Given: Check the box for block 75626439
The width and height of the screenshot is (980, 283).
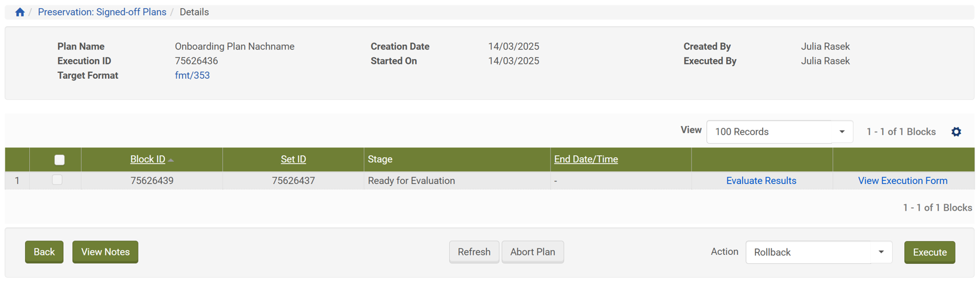Looking at the screenshot, I should 57,180.
